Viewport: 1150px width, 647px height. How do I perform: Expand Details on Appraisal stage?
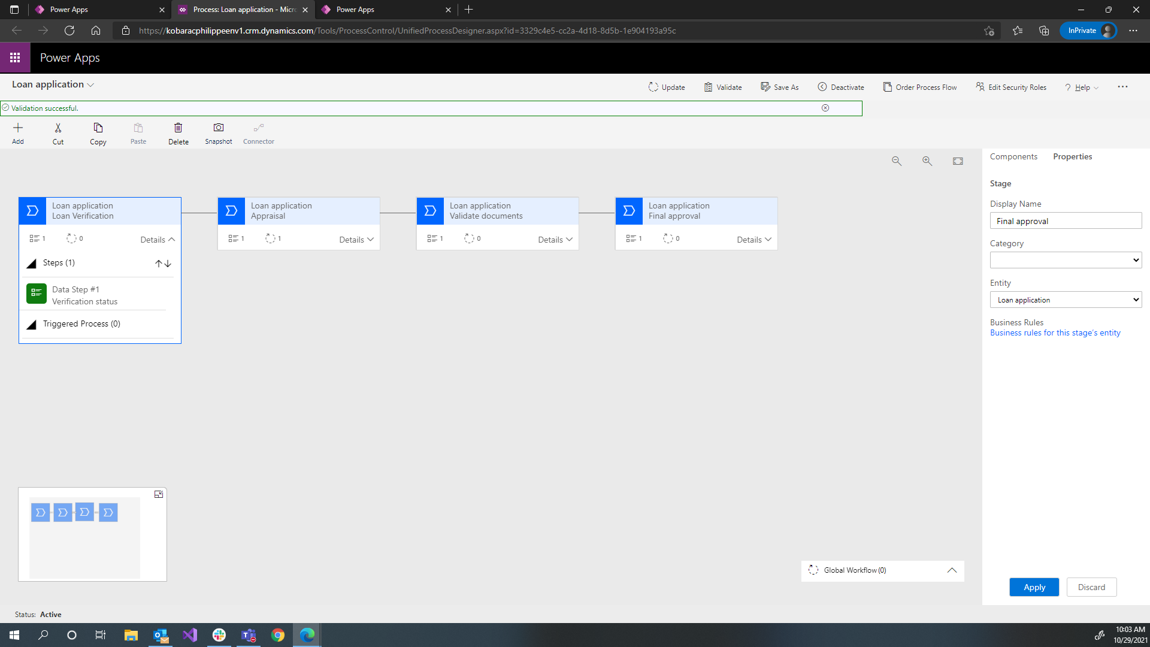click(356, 240)
